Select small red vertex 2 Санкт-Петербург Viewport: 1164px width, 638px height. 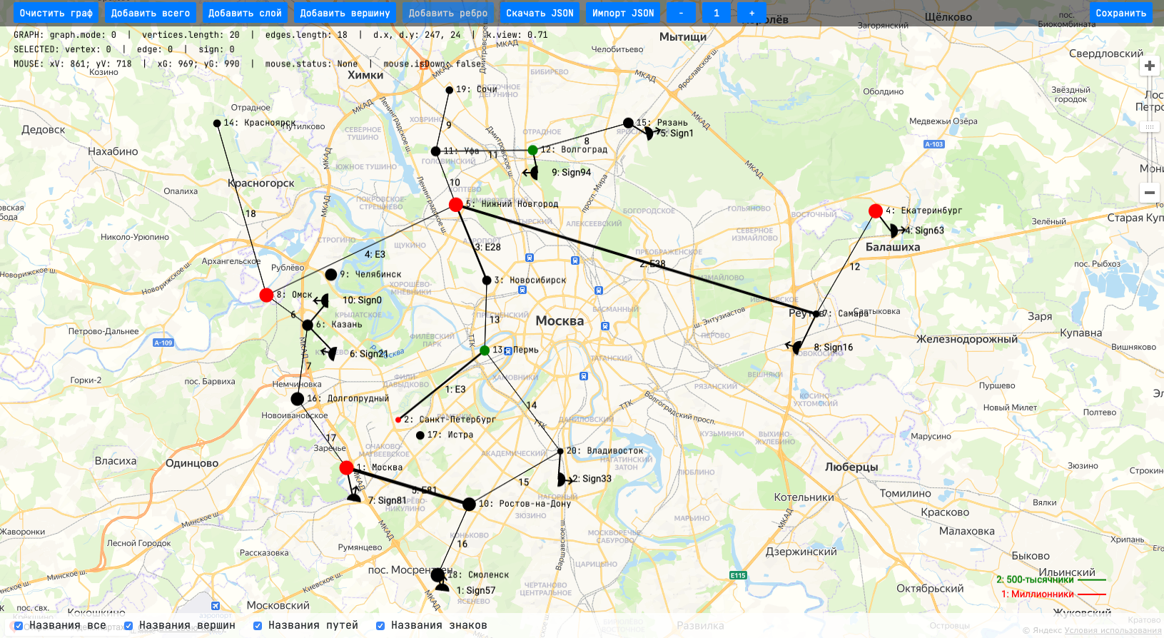(398, 420)
